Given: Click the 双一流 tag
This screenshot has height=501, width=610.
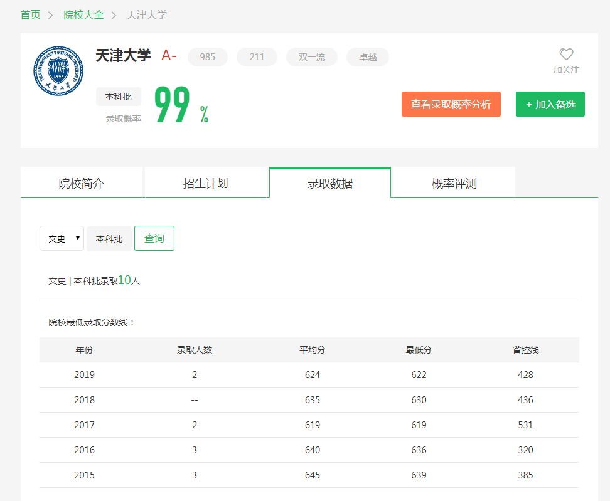Looking at the screenshot, I should 312,57.
